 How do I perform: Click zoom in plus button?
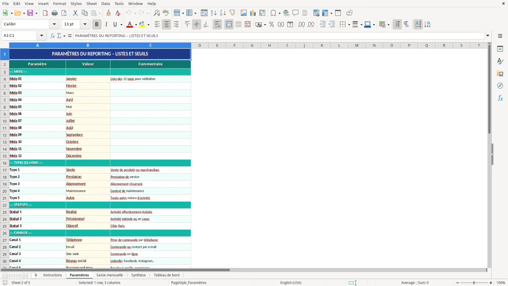[491, 283]
